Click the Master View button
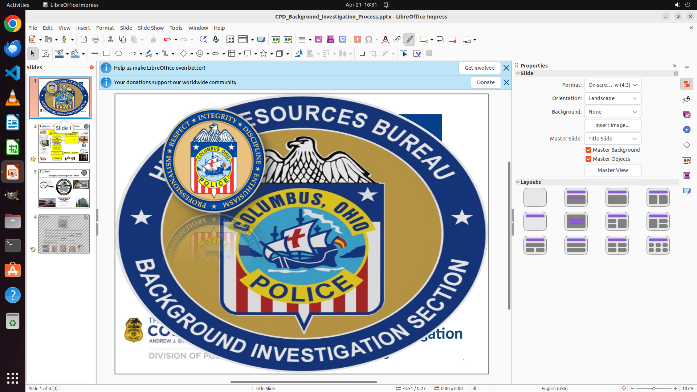Image resolution: width=697 pixels, height=392 pixels. tap(612, 170)
